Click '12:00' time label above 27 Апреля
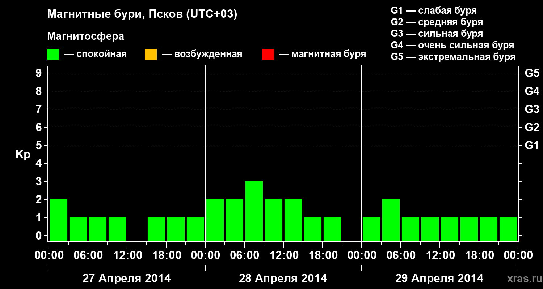Image resolution: width=543 pixels, height=289 pixels. coord(127,255)
